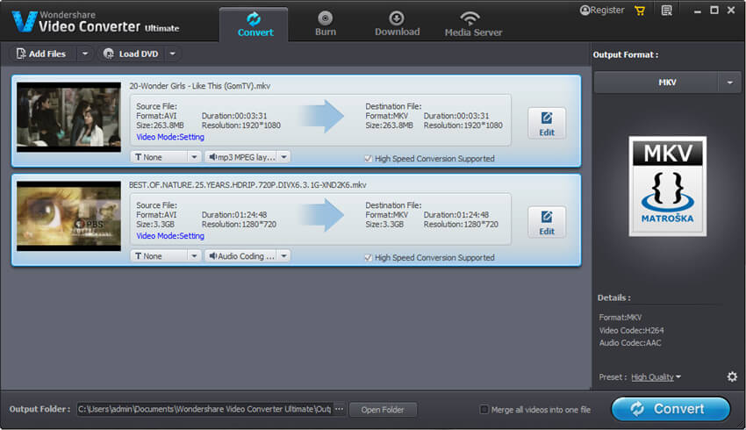
Task: Click the conversion arrow in Best of Nature row
Action: click(323, 215)
